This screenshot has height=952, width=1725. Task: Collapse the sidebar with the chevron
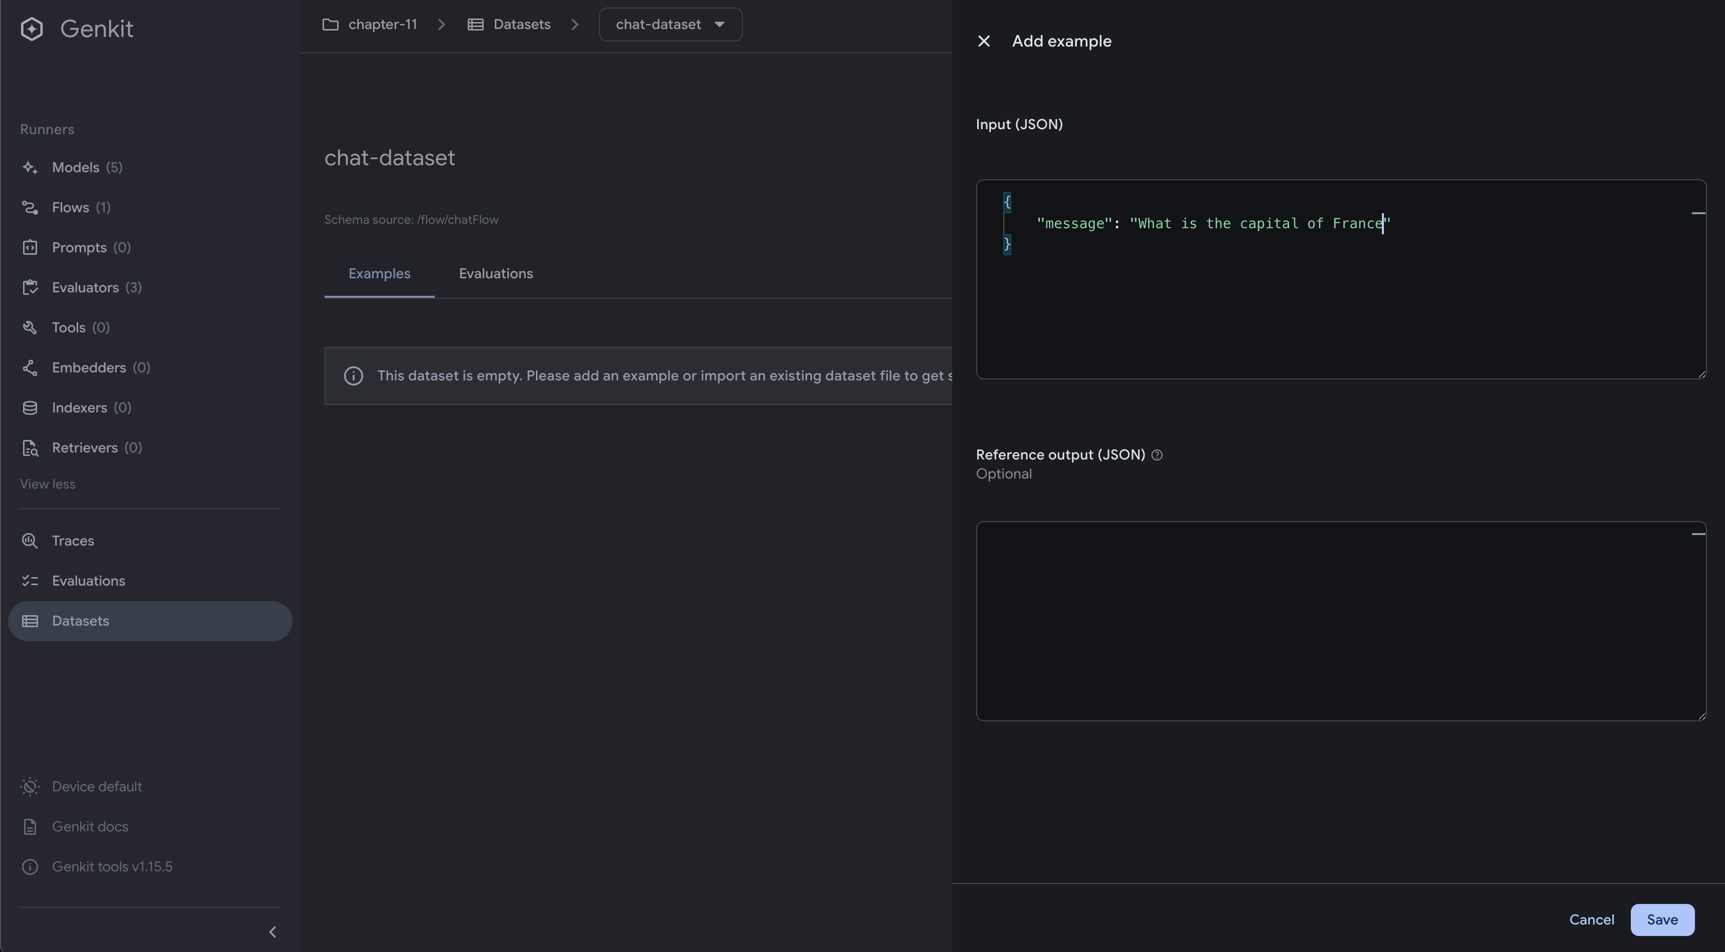[272, 932]
